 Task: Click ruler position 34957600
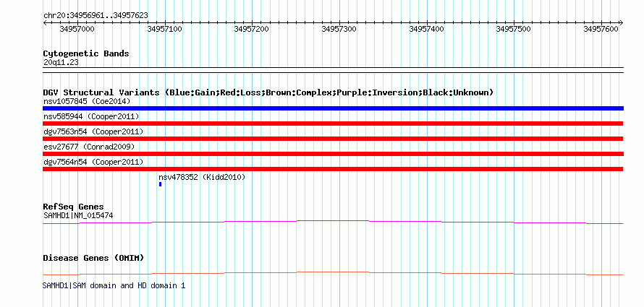pyautogui.click(x=601, y=29)
